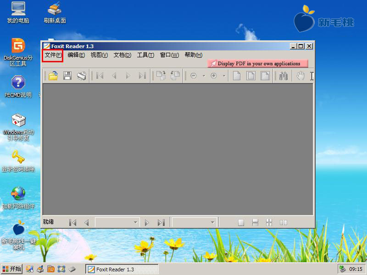Open the 文档(D) menu
Screen dimensions: 367x275
click(x=122, y=55)
